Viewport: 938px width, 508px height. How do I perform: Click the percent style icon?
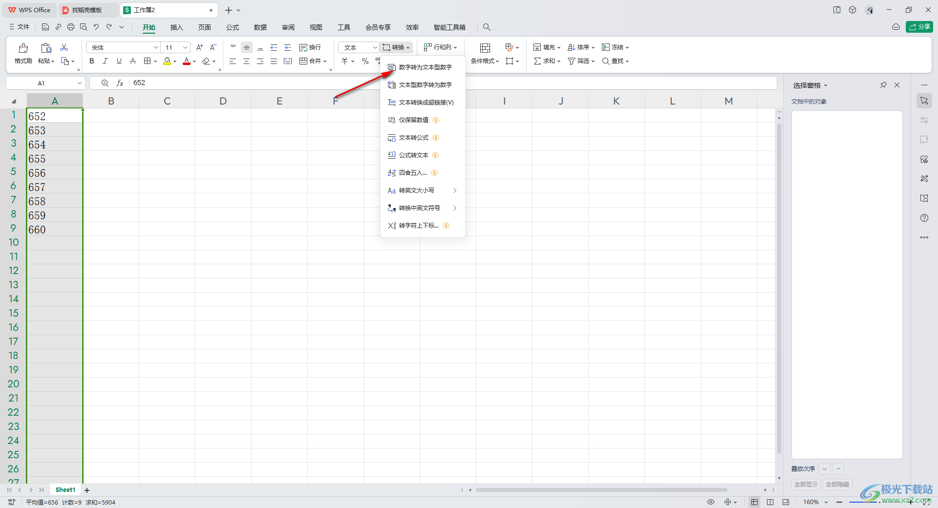tap(365, 61)
